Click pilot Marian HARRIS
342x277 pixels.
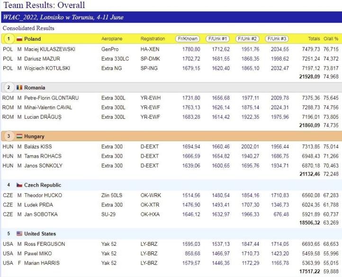pyautogui.click(x=42, y=263)
